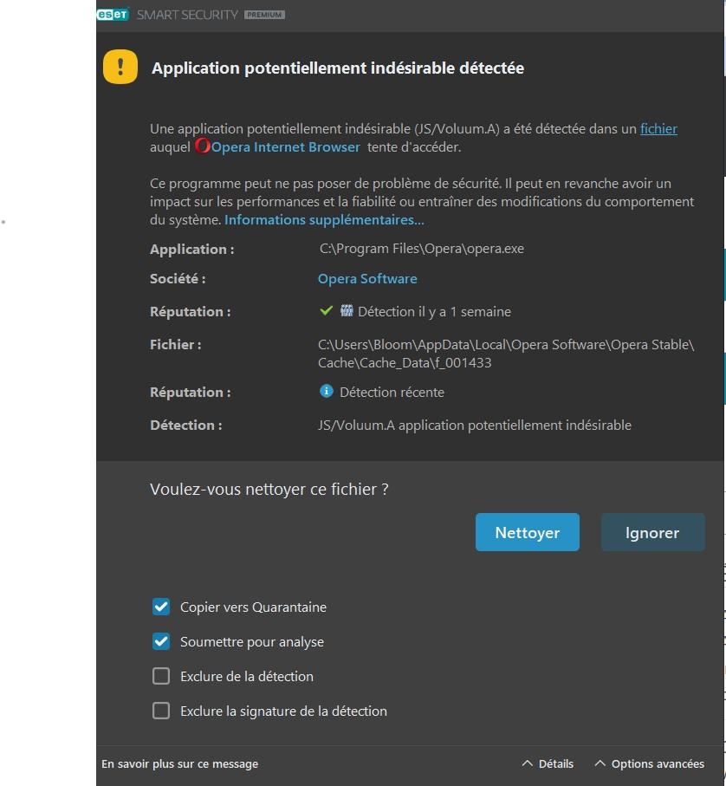Click the green checkmark reputation icon
This screenshot has height=786, width=726.
326,311
